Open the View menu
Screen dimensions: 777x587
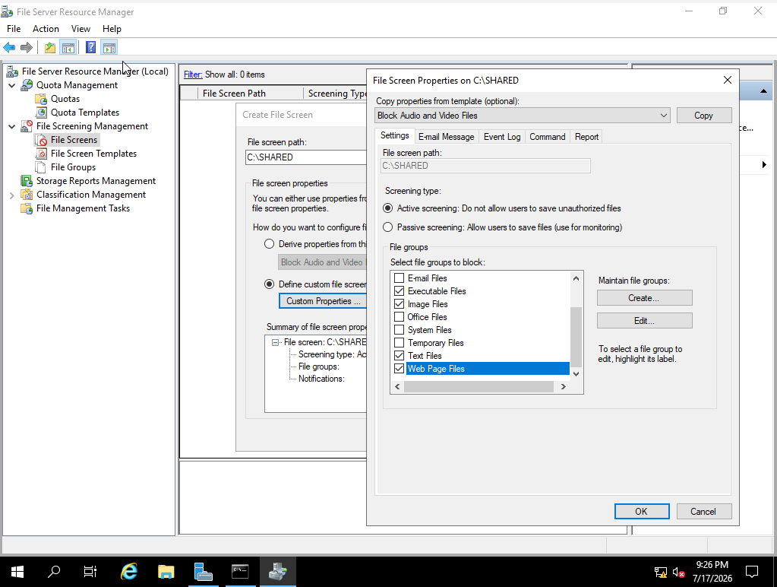pyautogui.click(x=81, y=29)
